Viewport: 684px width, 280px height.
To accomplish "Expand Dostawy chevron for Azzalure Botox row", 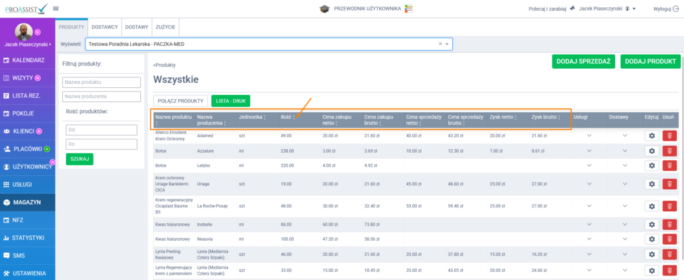I will tap(625, 151).
